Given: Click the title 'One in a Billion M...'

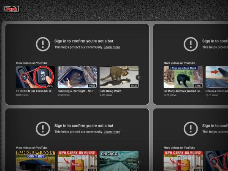Looking at the screenshot, I should [x=217, y=91].
